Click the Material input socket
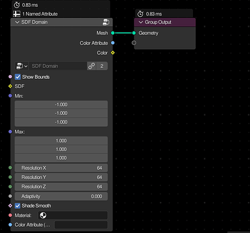 11,216
